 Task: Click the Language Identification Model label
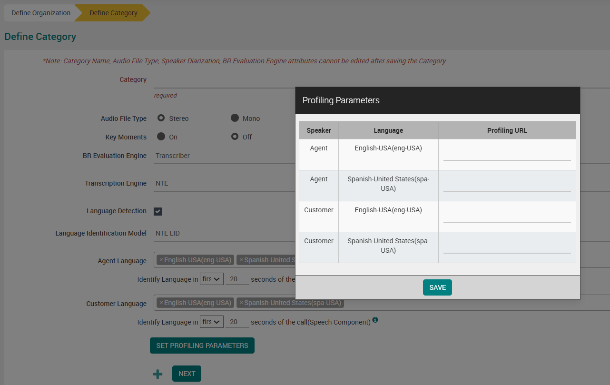tap(101, 233)
